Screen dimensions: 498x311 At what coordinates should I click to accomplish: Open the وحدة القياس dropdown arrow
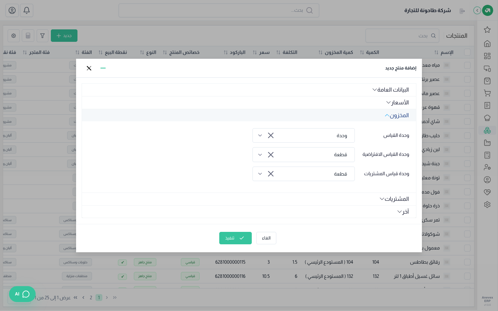pyautogui.click(x=260, y=135)
